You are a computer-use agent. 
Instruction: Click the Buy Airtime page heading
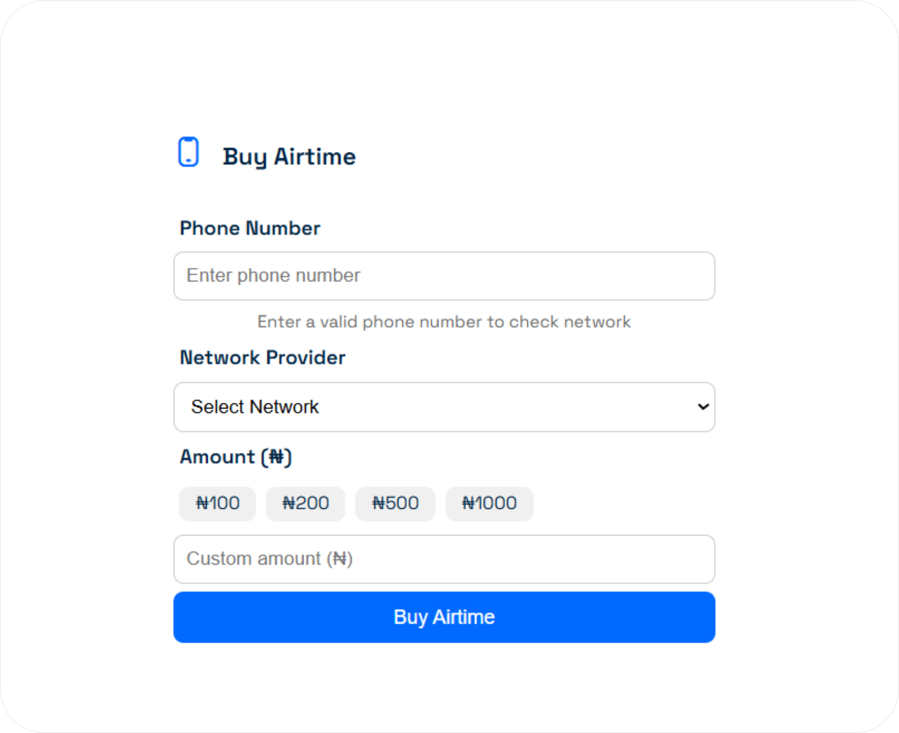tap(289, 157)
